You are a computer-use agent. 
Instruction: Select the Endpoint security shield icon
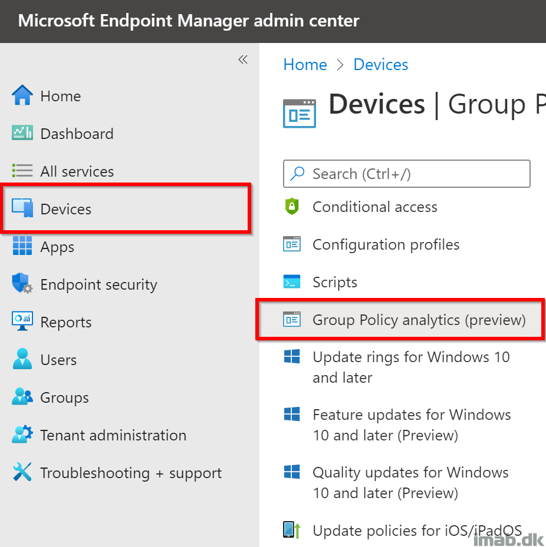click(22, 283)
